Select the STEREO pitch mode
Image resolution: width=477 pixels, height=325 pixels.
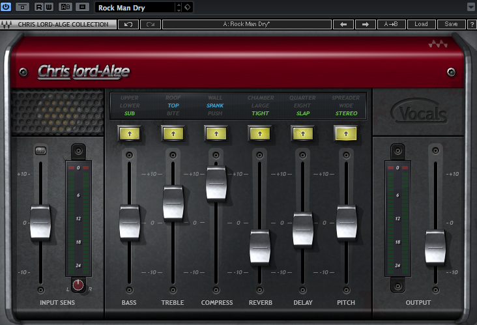coord(347,113)
